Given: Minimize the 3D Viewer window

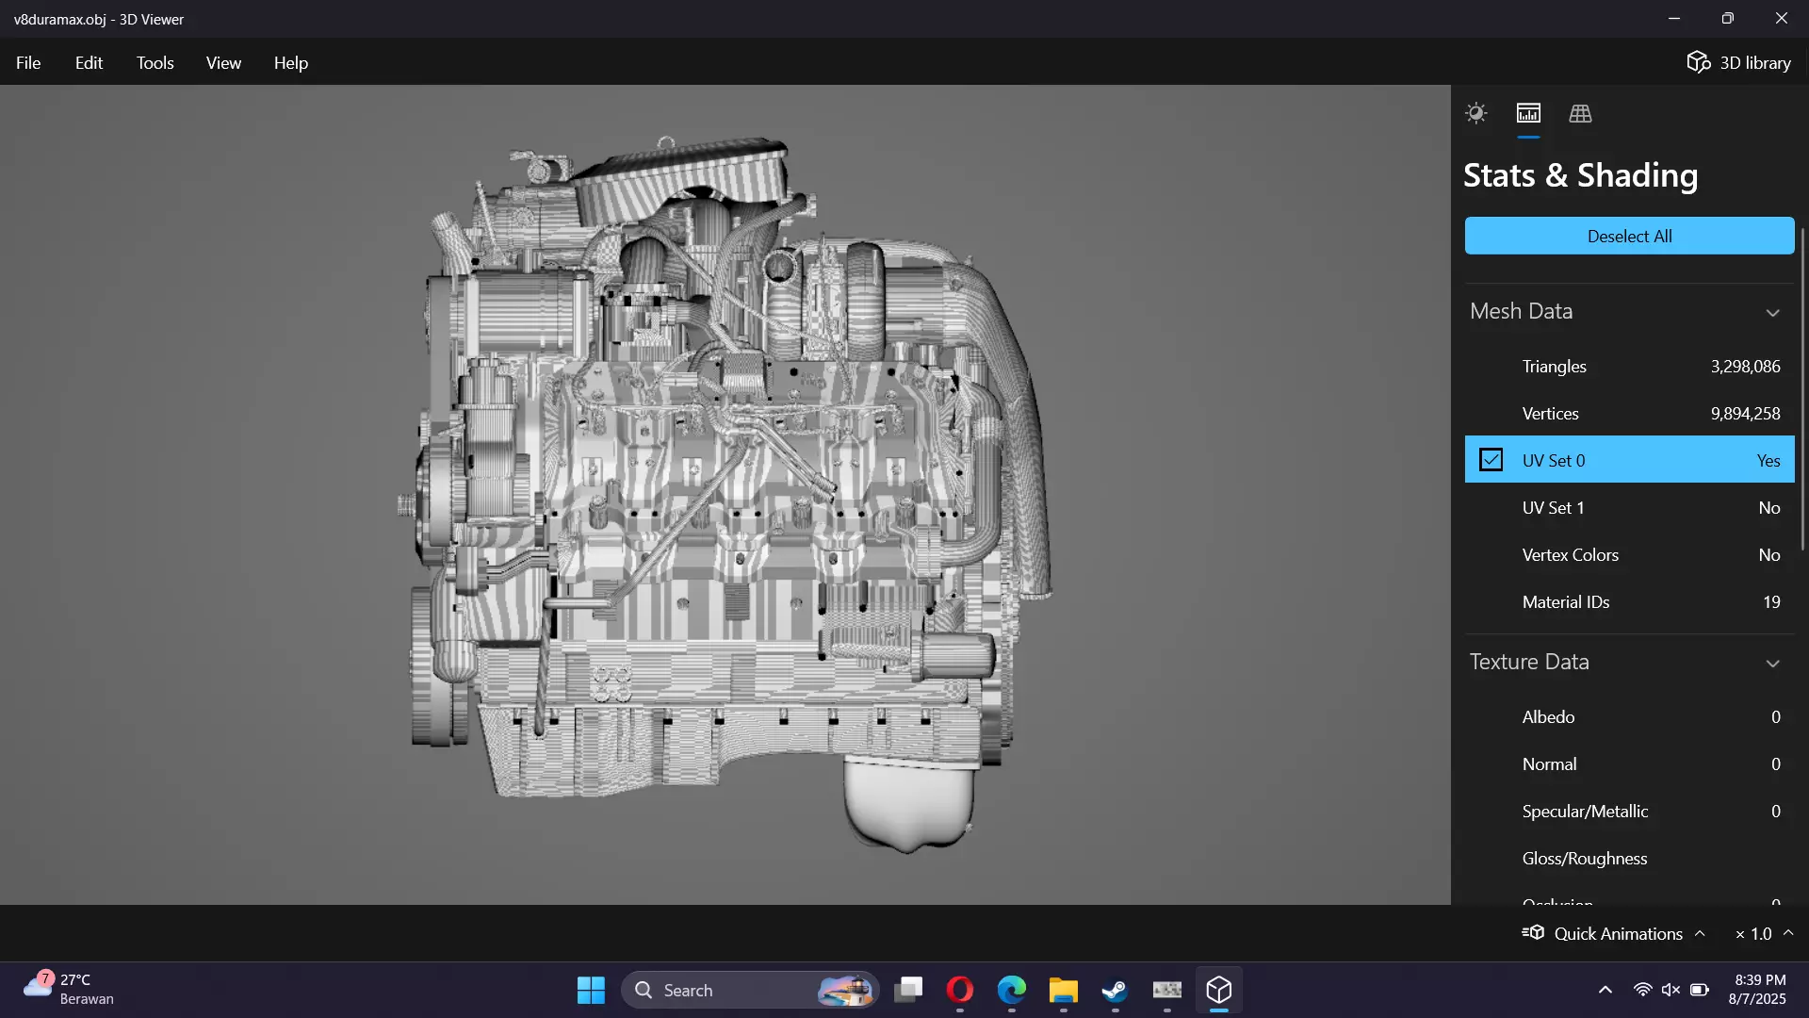Looking at the screenshot, I should 1674,18.
